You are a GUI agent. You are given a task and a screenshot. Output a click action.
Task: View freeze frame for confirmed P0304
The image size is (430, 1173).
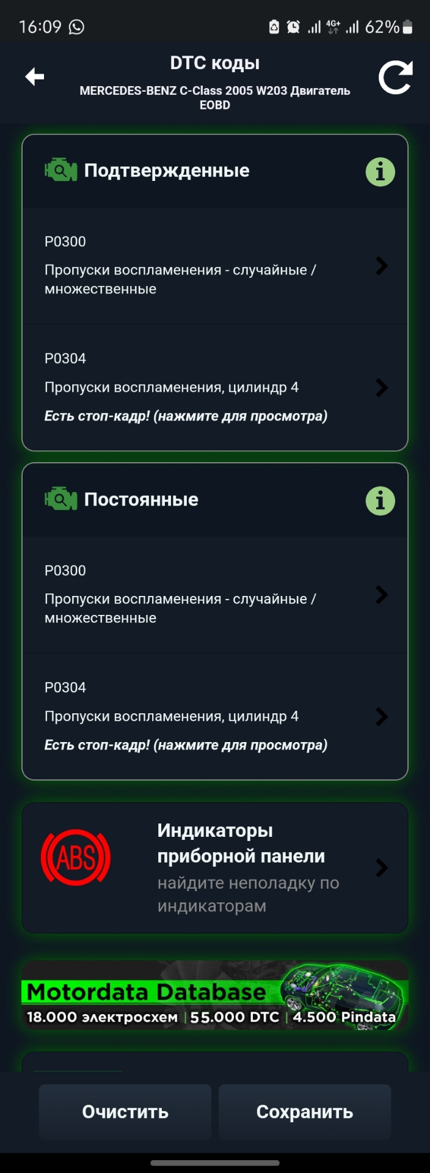pos(186,415)
